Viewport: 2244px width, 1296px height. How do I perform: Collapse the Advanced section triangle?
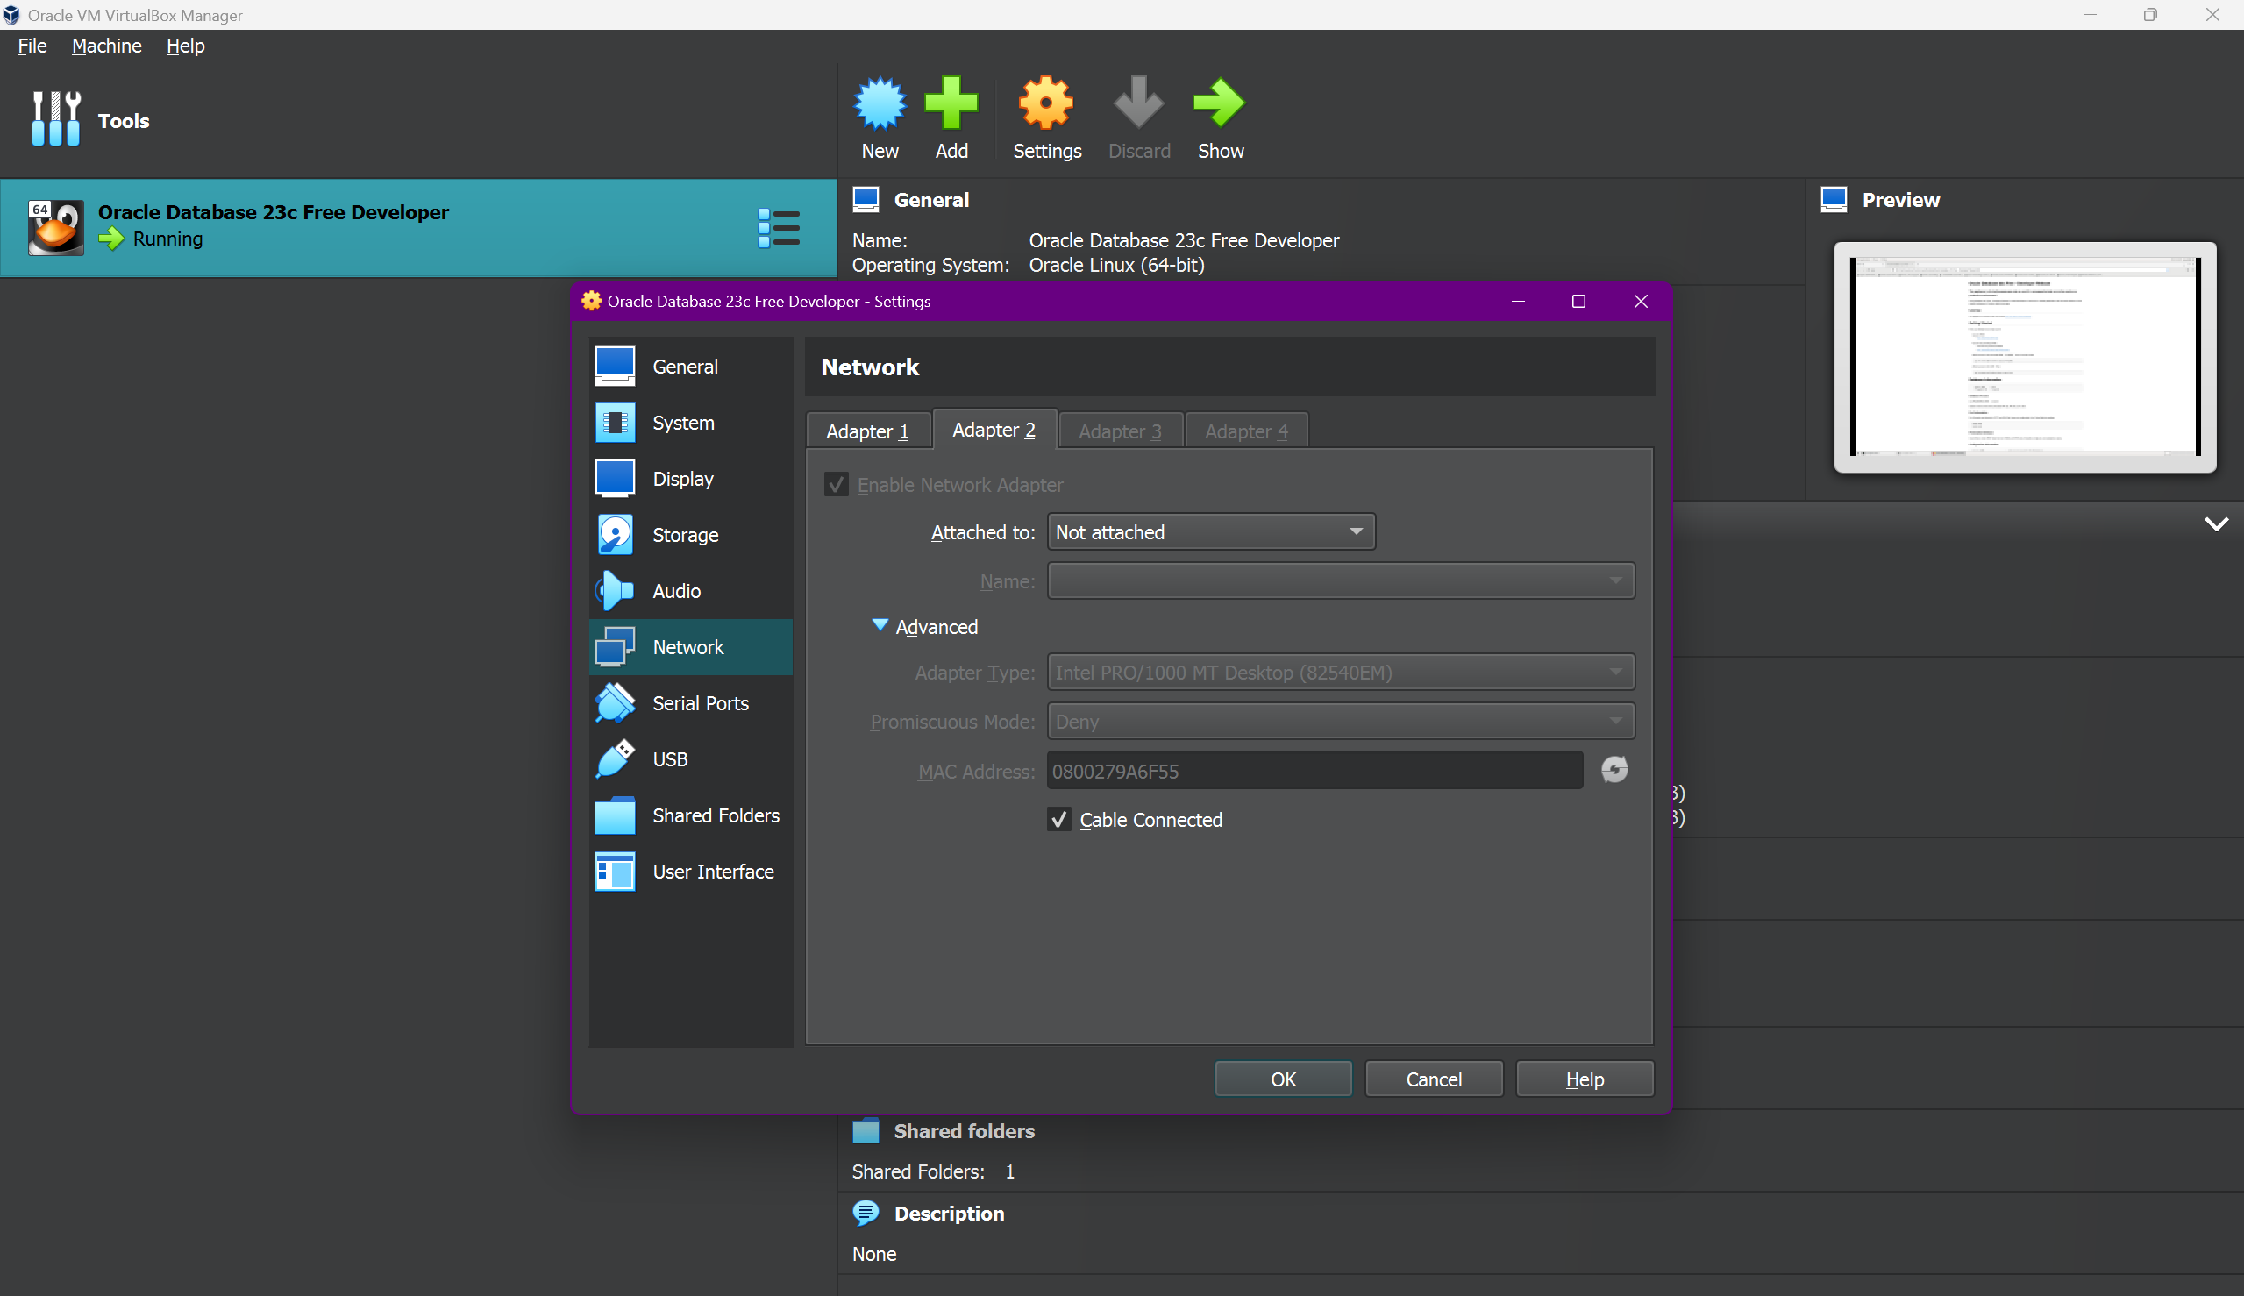[x=880, y=626]
